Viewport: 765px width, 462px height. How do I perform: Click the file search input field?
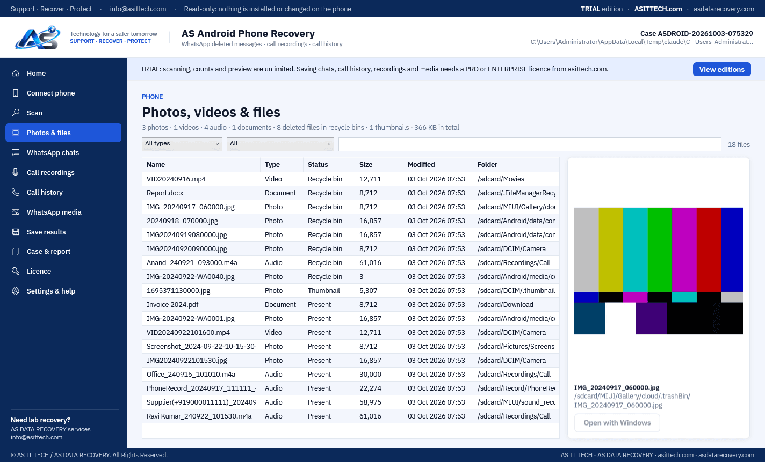click(x=530, y=144)
